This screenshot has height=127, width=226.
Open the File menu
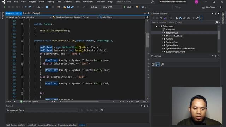point(9,2)
